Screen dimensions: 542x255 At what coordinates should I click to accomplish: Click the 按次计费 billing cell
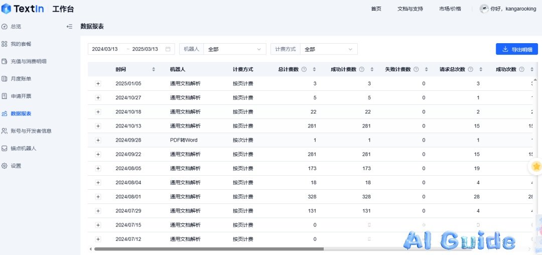tap(243, 140)
